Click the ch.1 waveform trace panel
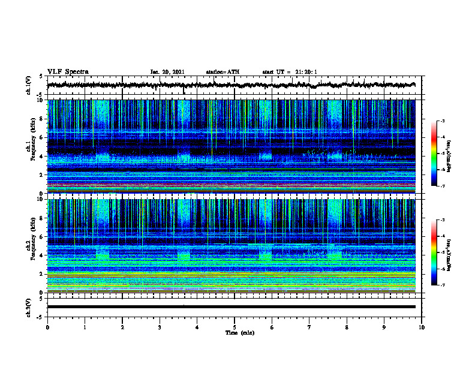This screenshot has height=367, width=475. coord(235,85)
